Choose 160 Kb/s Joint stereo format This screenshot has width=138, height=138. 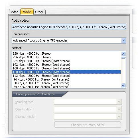66,68
